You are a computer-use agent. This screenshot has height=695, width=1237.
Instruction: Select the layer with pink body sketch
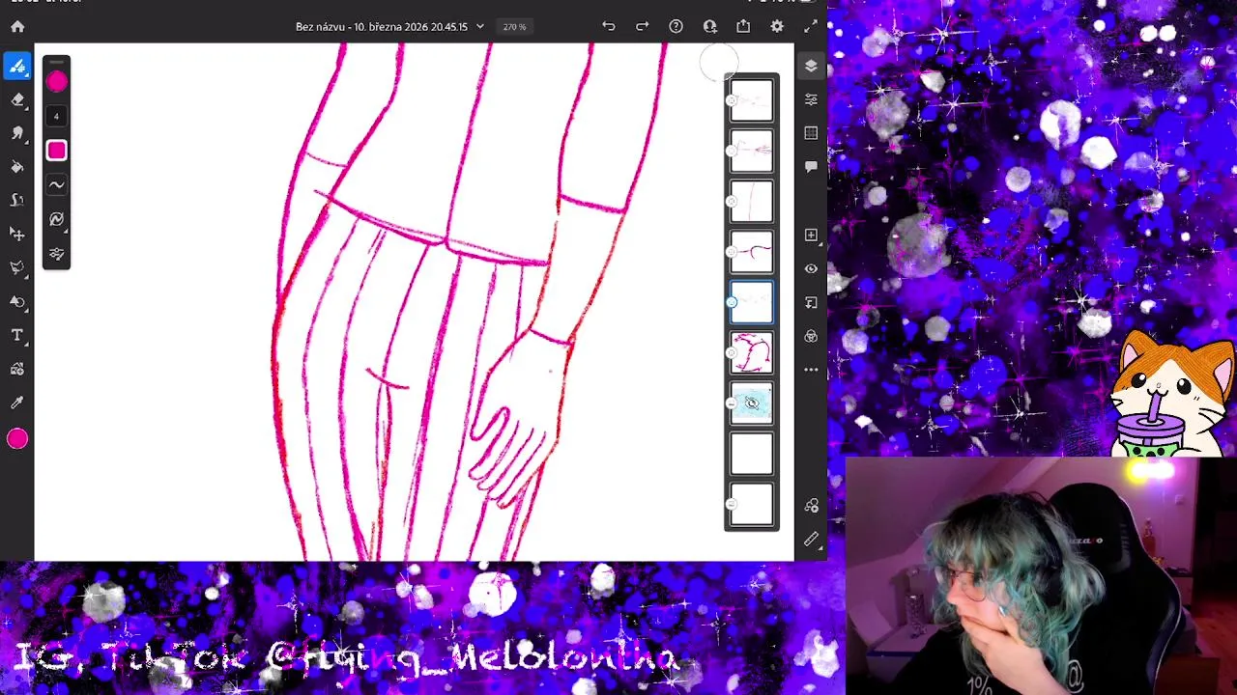pyautogui.click(x=752, y=352)
